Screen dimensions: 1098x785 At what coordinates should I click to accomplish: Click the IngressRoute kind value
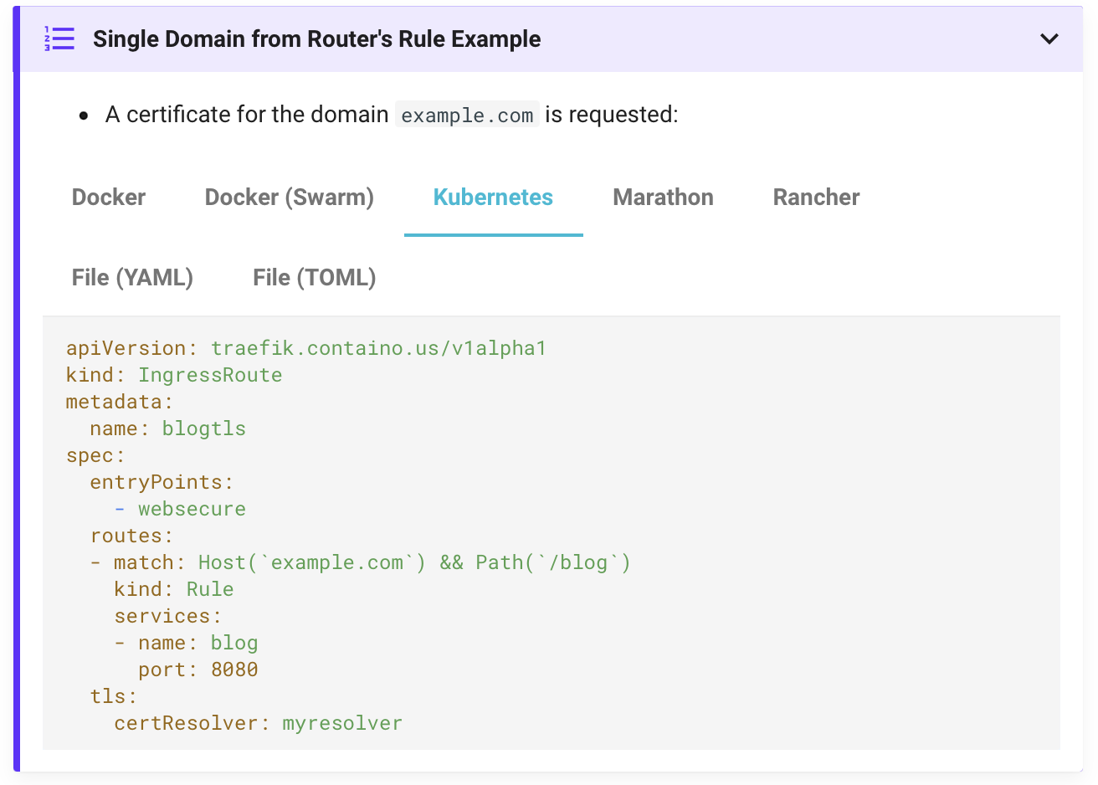click(210, 375)
